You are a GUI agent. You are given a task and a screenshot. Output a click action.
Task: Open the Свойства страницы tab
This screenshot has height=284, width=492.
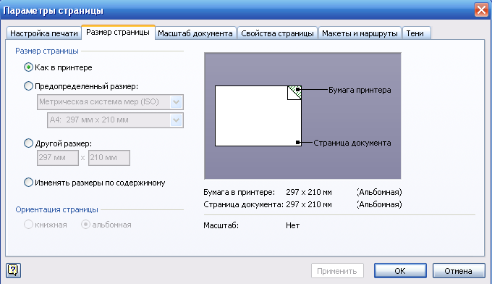[x=277, y=33]
